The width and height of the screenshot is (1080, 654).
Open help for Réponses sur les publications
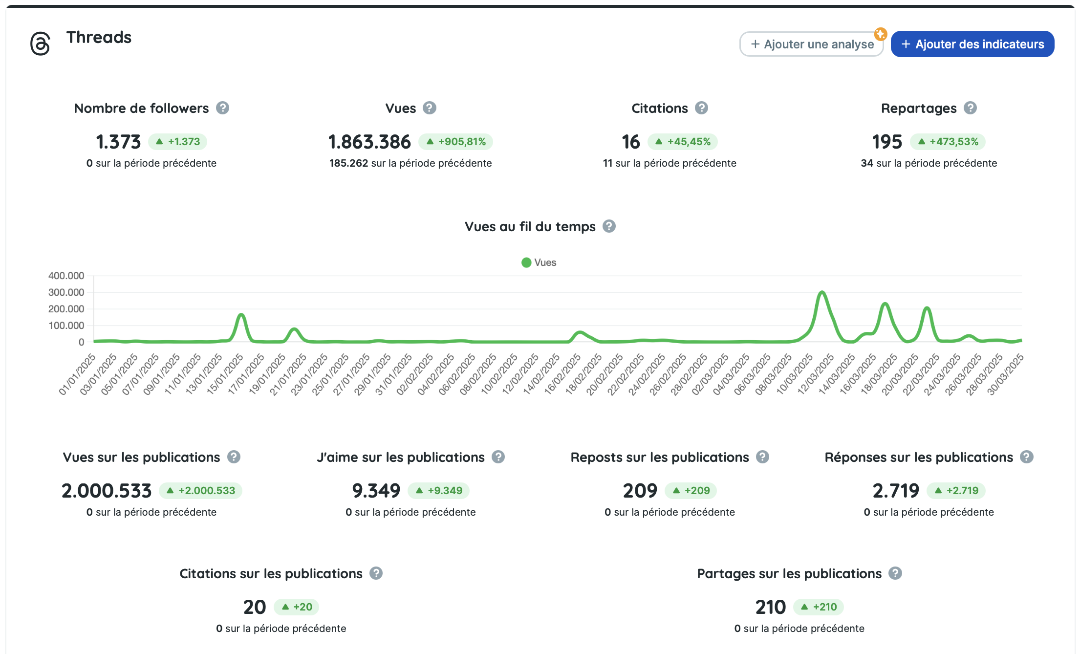click(x=1027, y=457)
